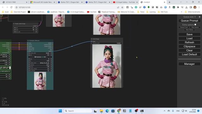The height and width of the screenshot is (114, 202).
Task: Decrease seed value with left arrow in KSampler
Action: (x=29, y=55)
